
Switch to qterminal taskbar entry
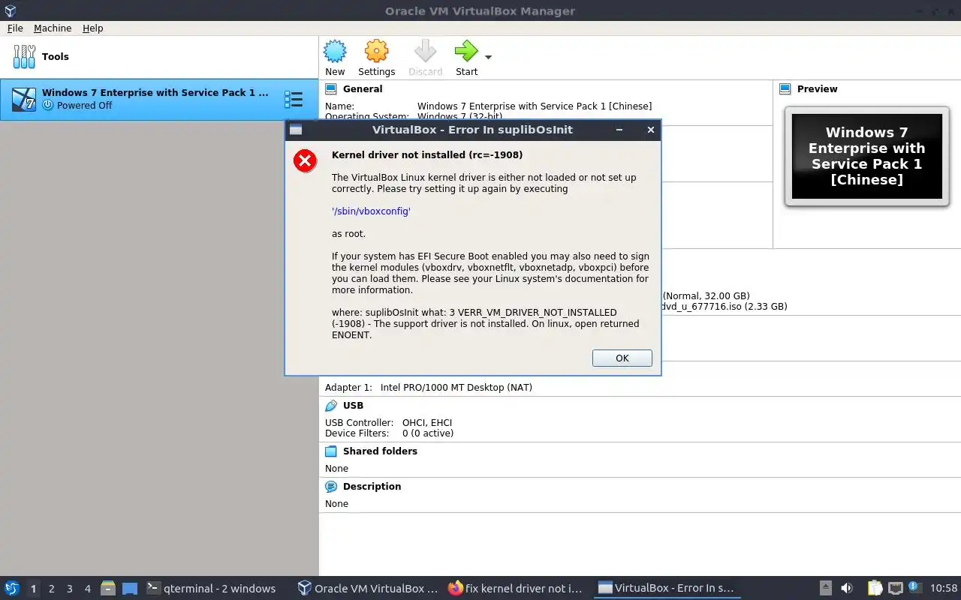coord(211,589)
